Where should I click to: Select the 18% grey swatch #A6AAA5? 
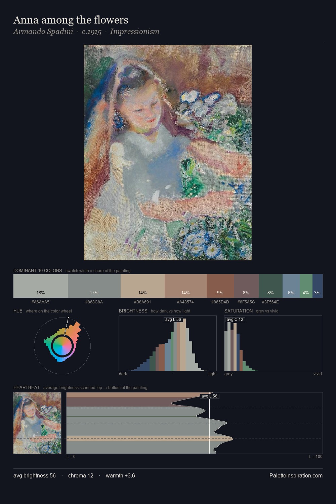tap(41, 286)
